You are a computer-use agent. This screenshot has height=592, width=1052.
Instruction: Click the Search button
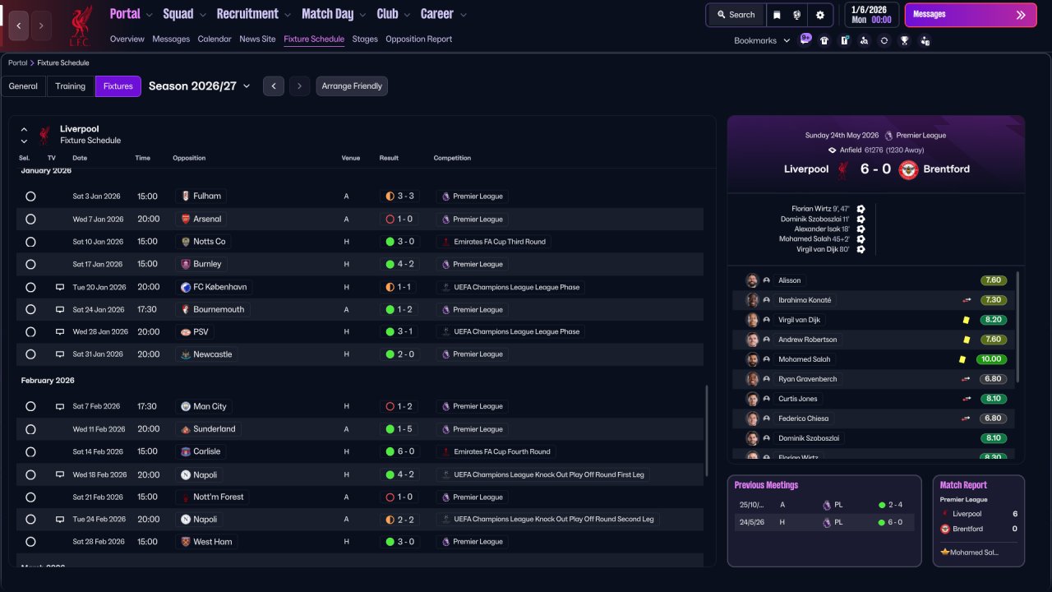pos(736,15)
